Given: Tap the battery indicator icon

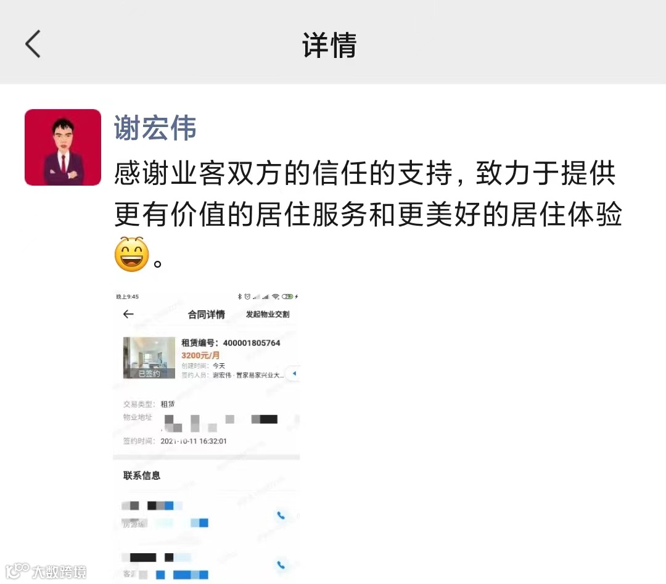Looking at the screenshot, I should (x=287, y=297).
